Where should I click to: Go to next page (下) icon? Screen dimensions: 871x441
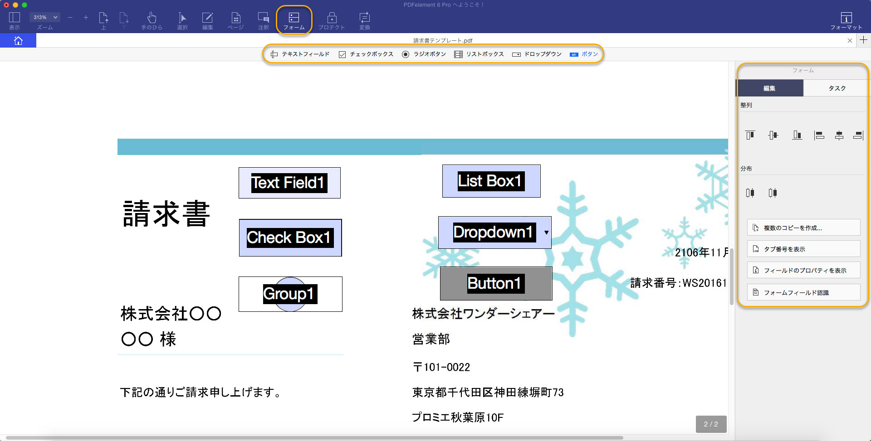click(x=124, y=20)
